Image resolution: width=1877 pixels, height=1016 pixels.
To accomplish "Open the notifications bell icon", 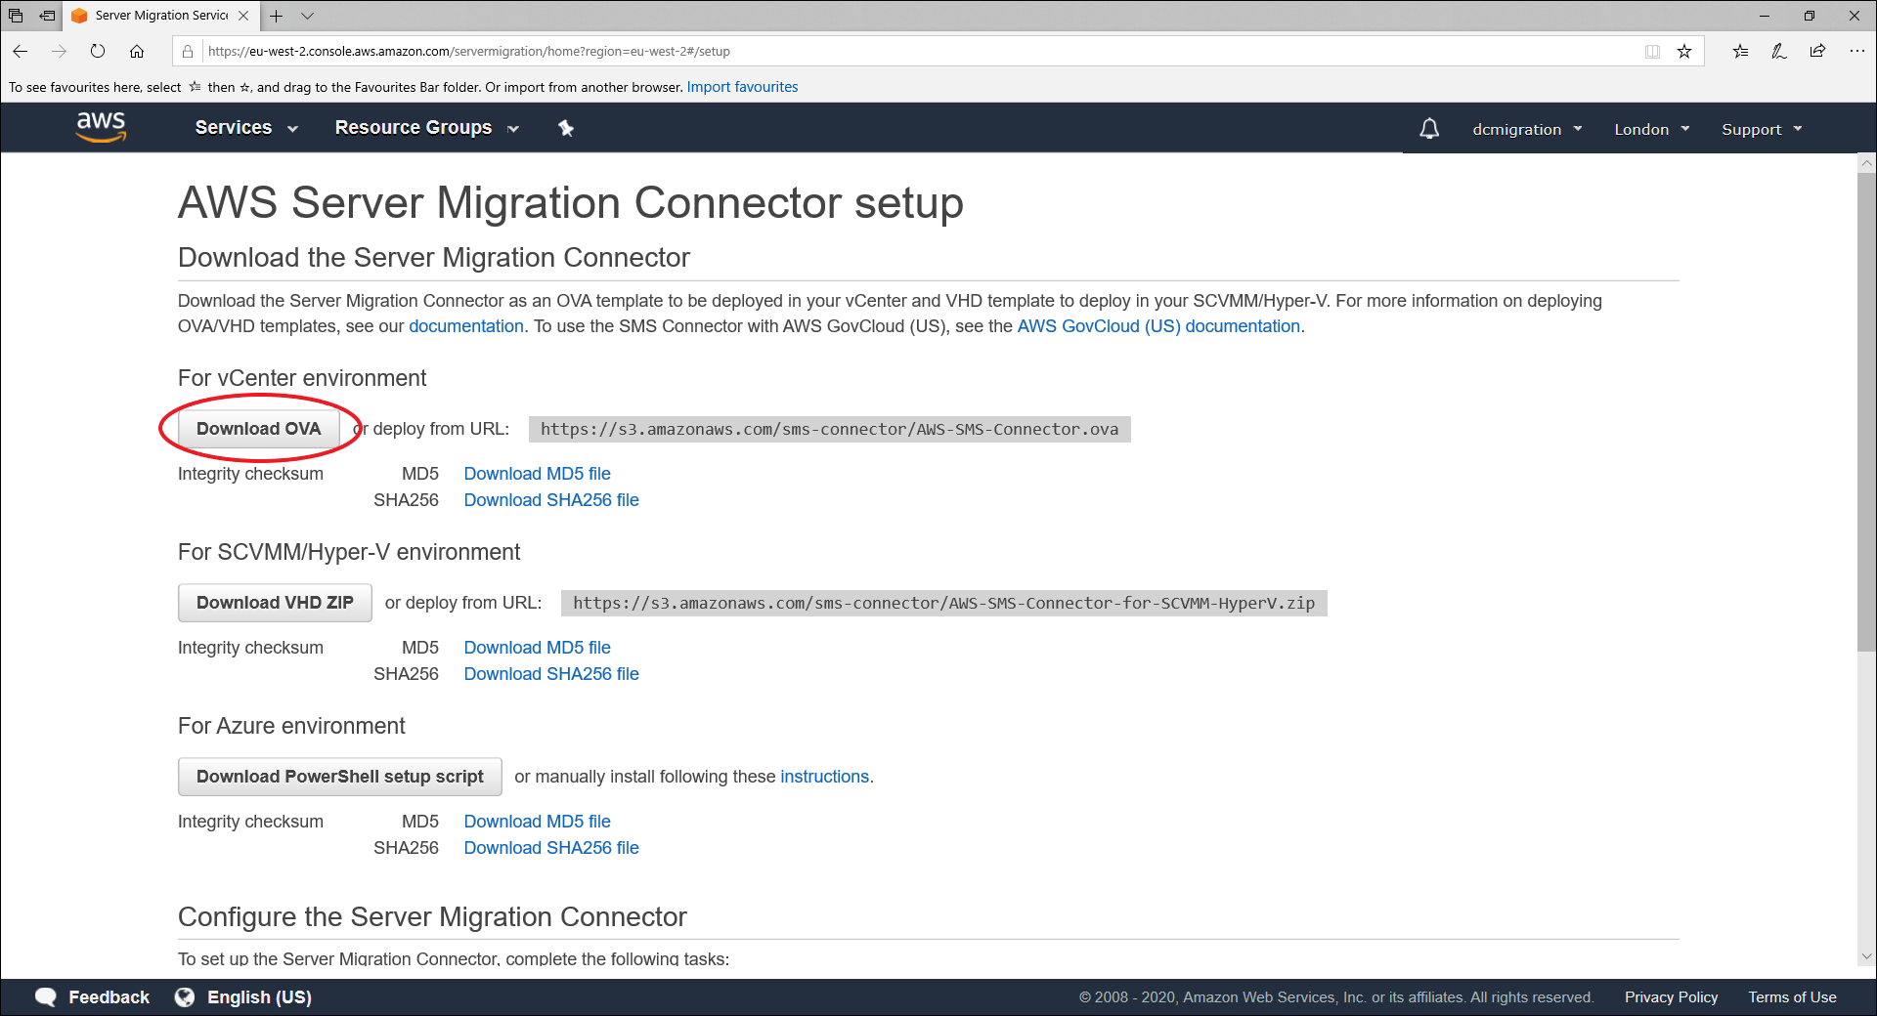I will [1429, 129].
